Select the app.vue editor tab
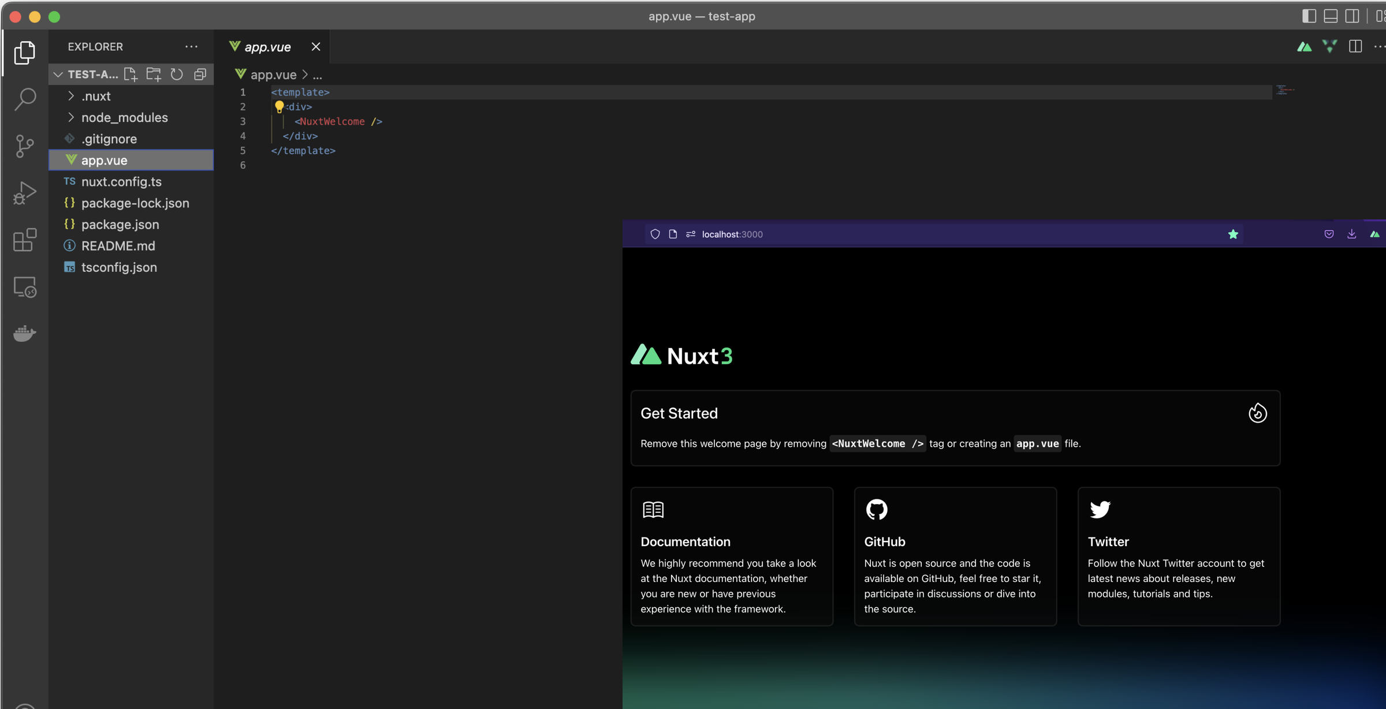The image size is (1386, 709). (x=267, y=47)
